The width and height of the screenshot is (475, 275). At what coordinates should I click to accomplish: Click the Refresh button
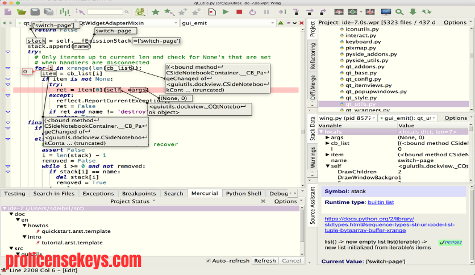coord(265,261)
